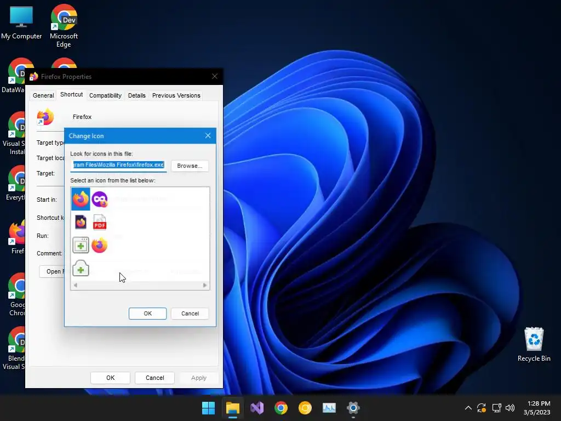Select Recycle Bin on desktop
Image resolution: width=561 pixels, height=421 pixels.
534,344
